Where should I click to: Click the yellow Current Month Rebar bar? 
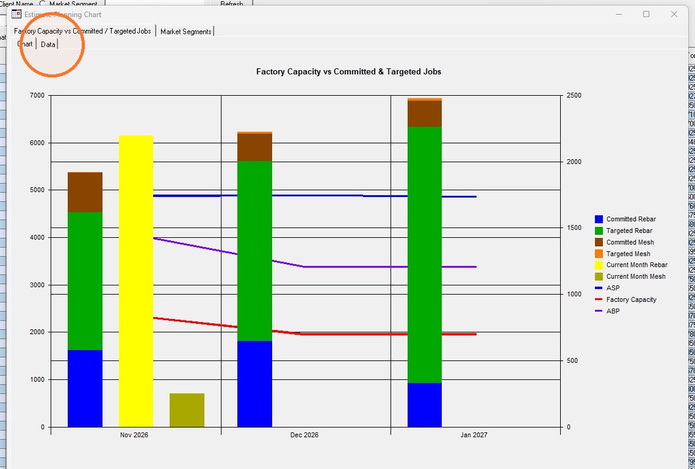click(x=136, y=281)
